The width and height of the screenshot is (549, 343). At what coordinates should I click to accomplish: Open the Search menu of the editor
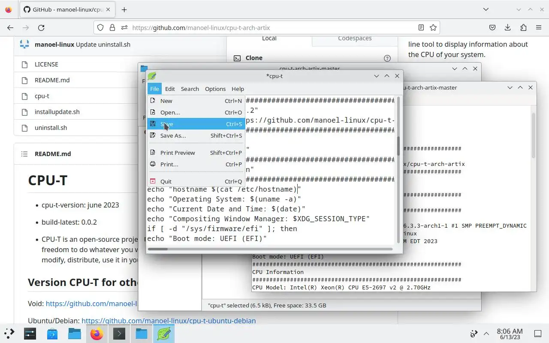(x=190, y=89)
